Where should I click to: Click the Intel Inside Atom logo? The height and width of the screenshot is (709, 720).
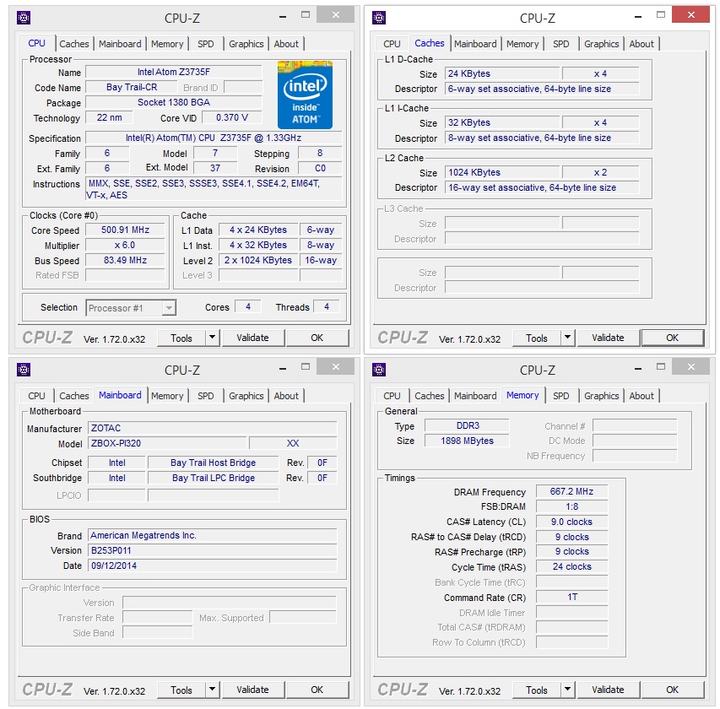[305, 95]
